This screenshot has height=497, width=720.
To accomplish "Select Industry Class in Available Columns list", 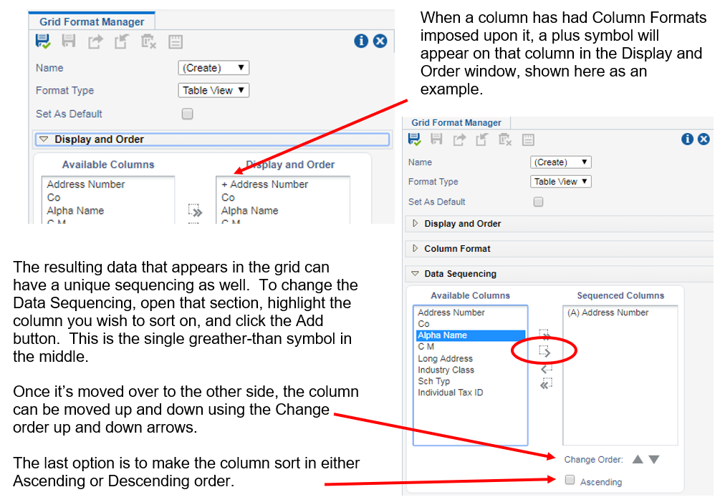I will pos(446,370).
